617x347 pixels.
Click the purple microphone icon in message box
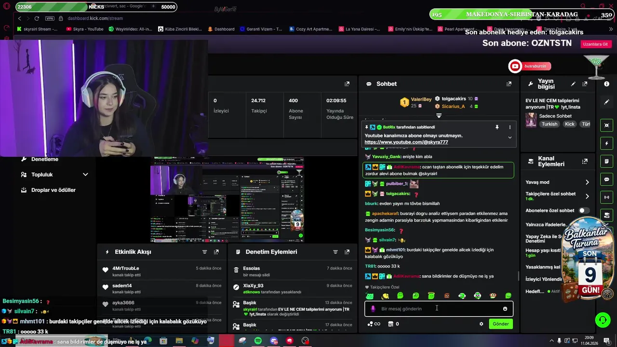pos(373,309)
